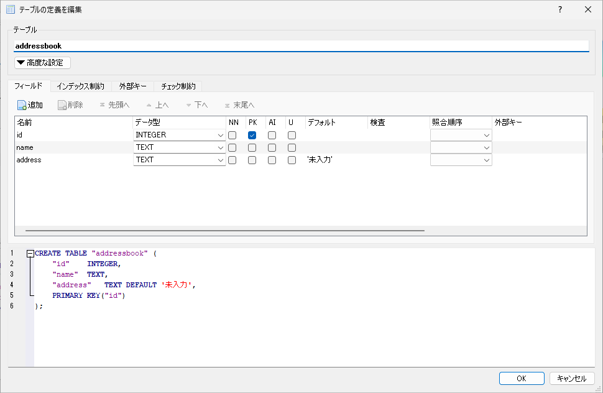This screenshot has width=603, height=393.
Task: Switch to the インデックス制約 tab
Action: 81,86
